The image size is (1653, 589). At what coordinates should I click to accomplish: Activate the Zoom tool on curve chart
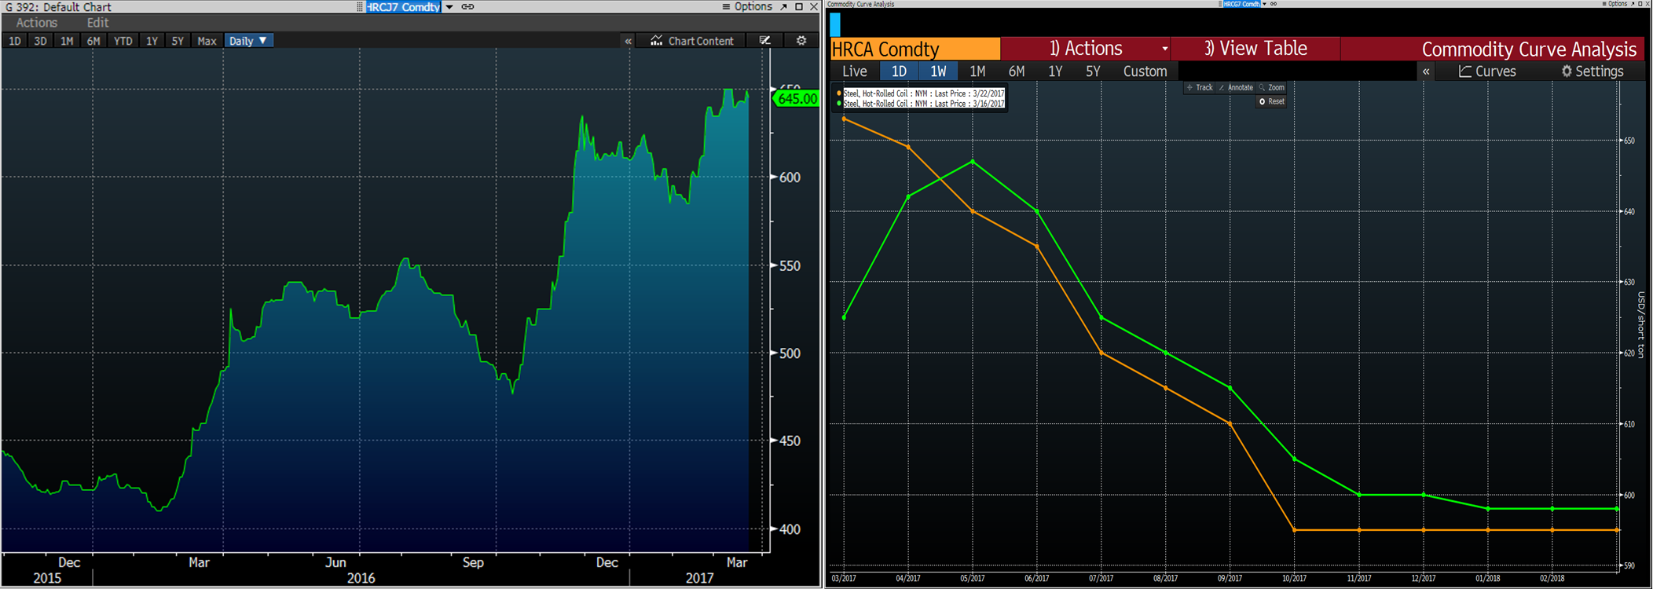tap(1272, 88)
